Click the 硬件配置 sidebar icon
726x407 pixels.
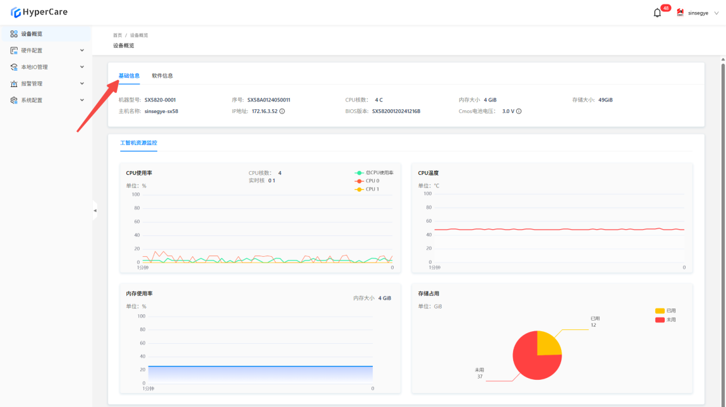(14, 50)
